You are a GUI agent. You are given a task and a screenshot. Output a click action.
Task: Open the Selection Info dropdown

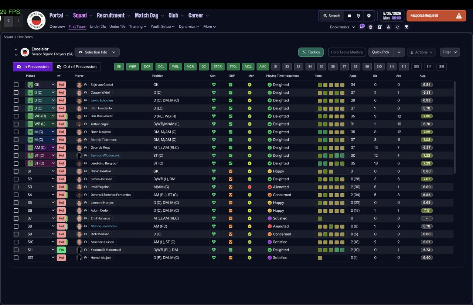[x=97, y=52]
